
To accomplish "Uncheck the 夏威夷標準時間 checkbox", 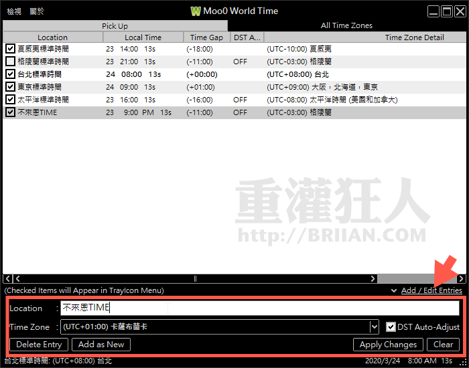I will point(10,48).
